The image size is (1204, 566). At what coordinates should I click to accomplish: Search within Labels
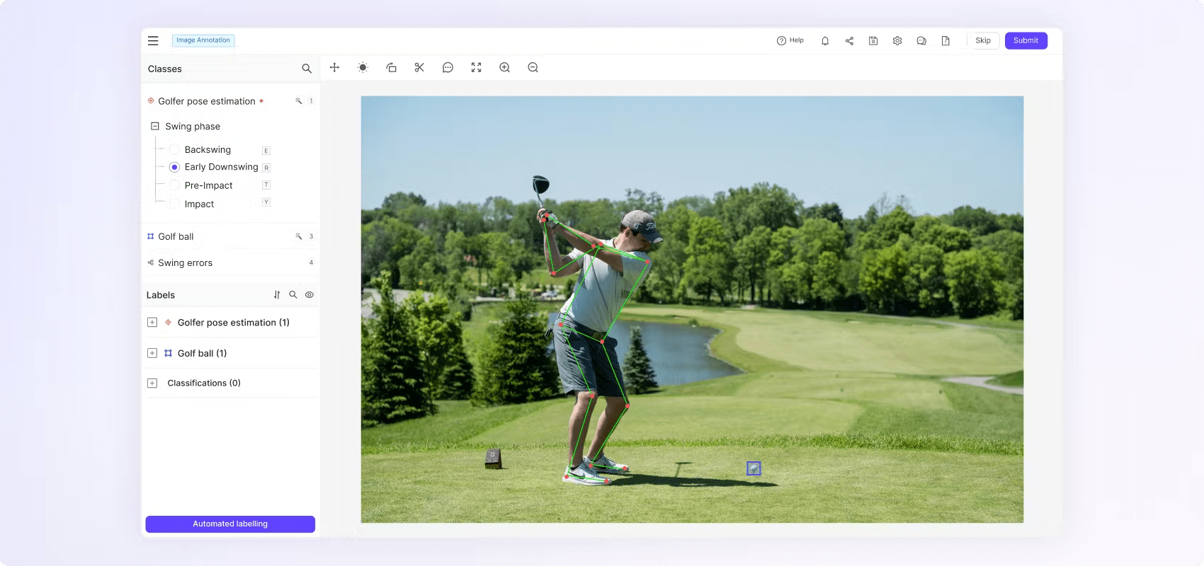(x=293, y=295)
